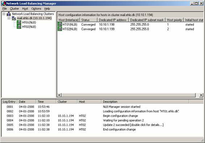The image size is (205, 143).
Task: Click the HT02(NLB) host icon in tree
Action: pos(19,27)
